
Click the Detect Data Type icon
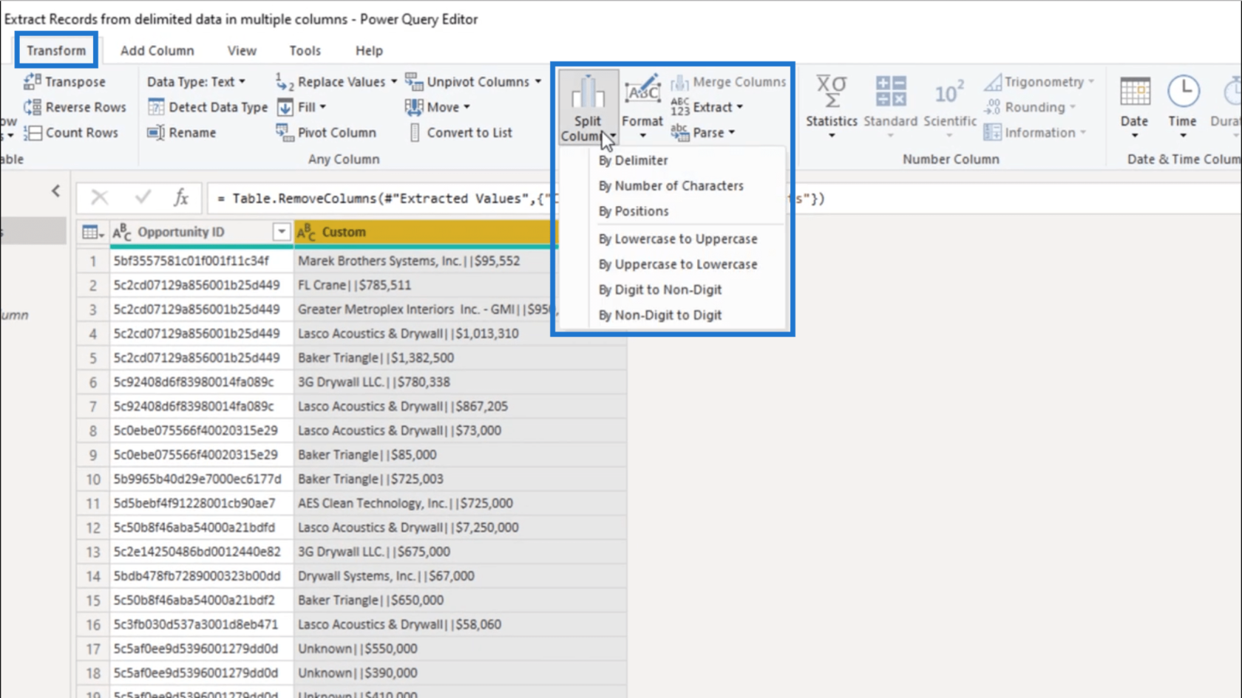[156, 107]
